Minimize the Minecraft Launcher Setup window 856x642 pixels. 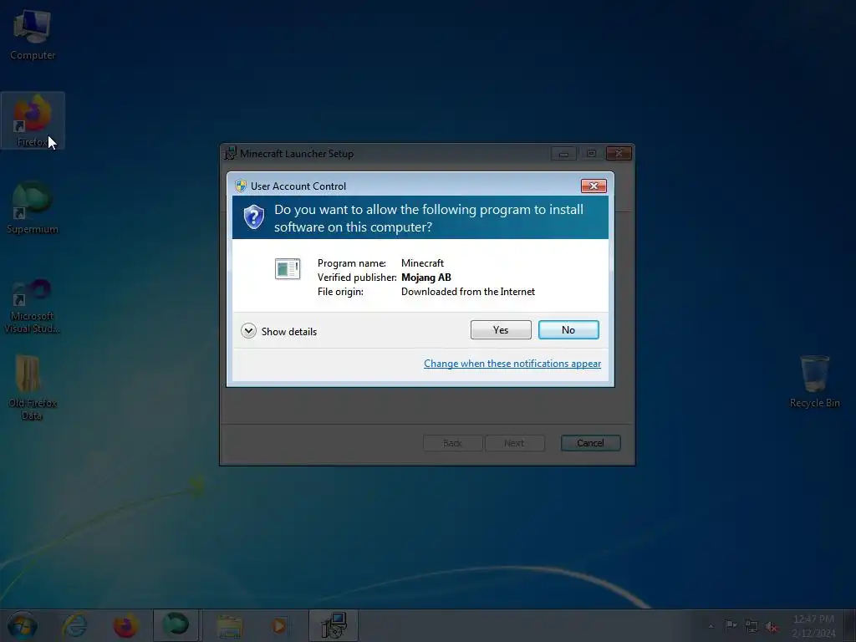click(x=564, y=154)
